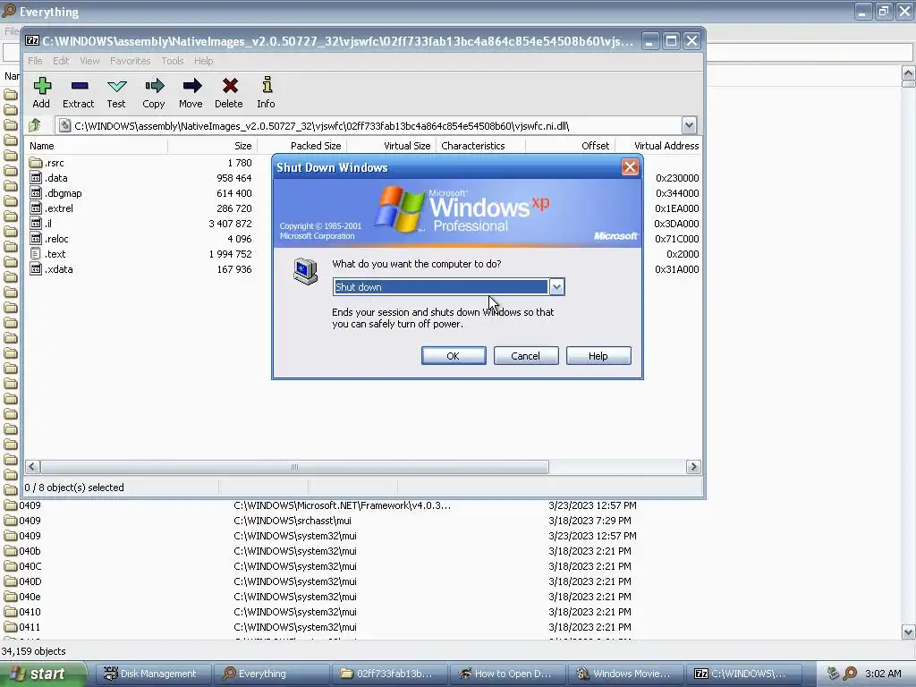This screenshot has height=687, width=916.
Task: Select the 040b folder icon in Everything list
Action: [x=11, y=551]
